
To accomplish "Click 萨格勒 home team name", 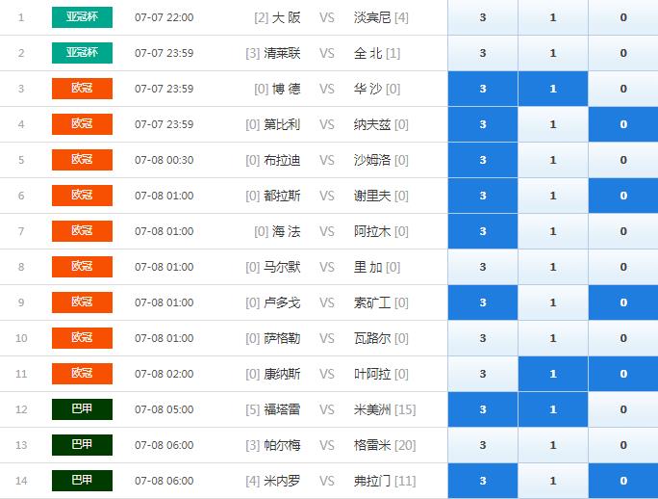I will [x=282, y=338].
